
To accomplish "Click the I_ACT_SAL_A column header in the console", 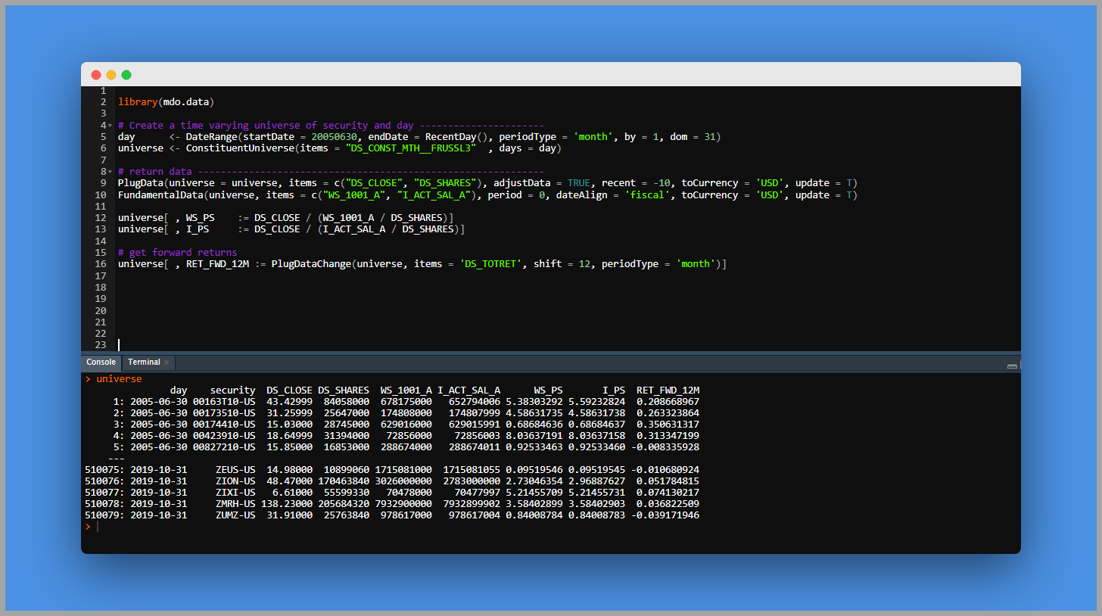I will pyautogui.click(x=469, y=390).
